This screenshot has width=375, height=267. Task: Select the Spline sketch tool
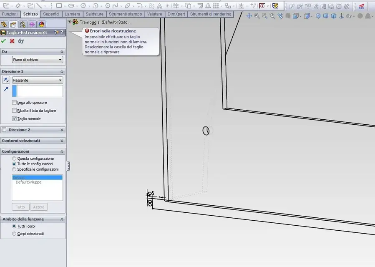[x=116, y=5]
